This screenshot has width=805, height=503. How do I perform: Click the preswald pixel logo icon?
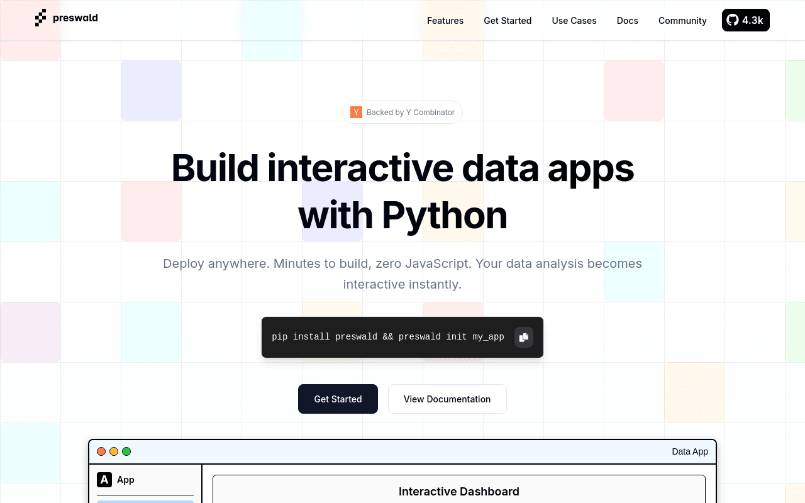41,18
